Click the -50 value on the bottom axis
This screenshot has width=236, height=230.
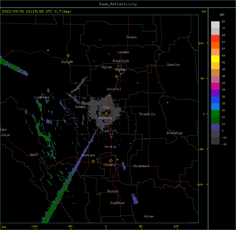(x=70, y=226)
